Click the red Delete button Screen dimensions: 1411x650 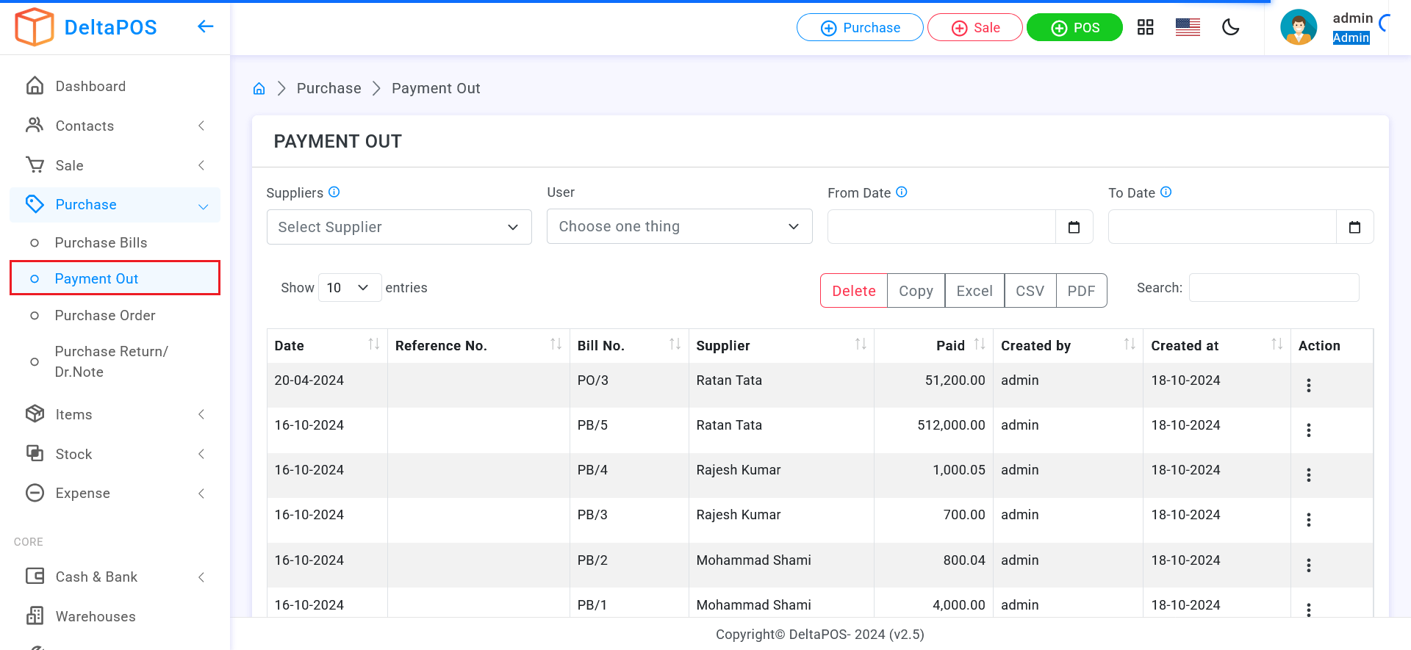(853, 291)
